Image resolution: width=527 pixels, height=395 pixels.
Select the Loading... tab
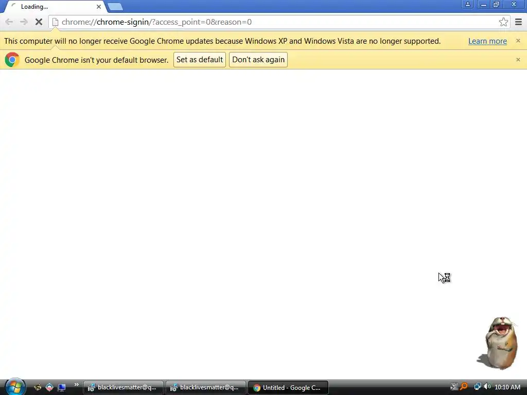coord(56,7)
